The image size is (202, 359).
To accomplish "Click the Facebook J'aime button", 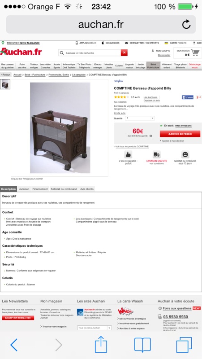I will [x=188, y=97].
